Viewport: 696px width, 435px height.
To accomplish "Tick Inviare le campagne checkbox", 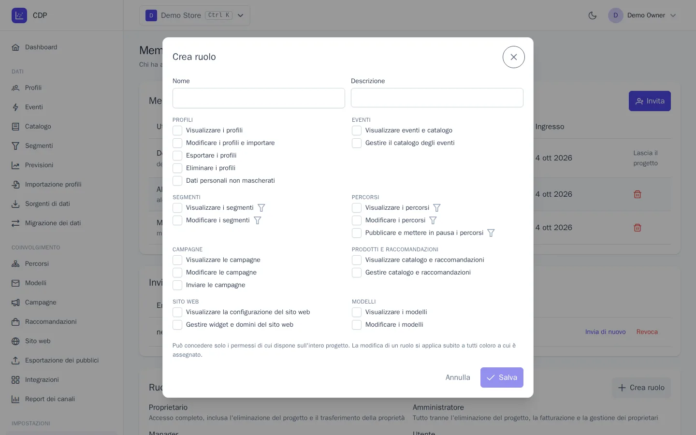I will coord(177,285).
